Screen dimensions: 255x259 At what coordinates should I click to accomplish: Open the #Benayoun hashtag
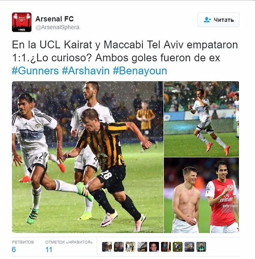coord(140,71)
